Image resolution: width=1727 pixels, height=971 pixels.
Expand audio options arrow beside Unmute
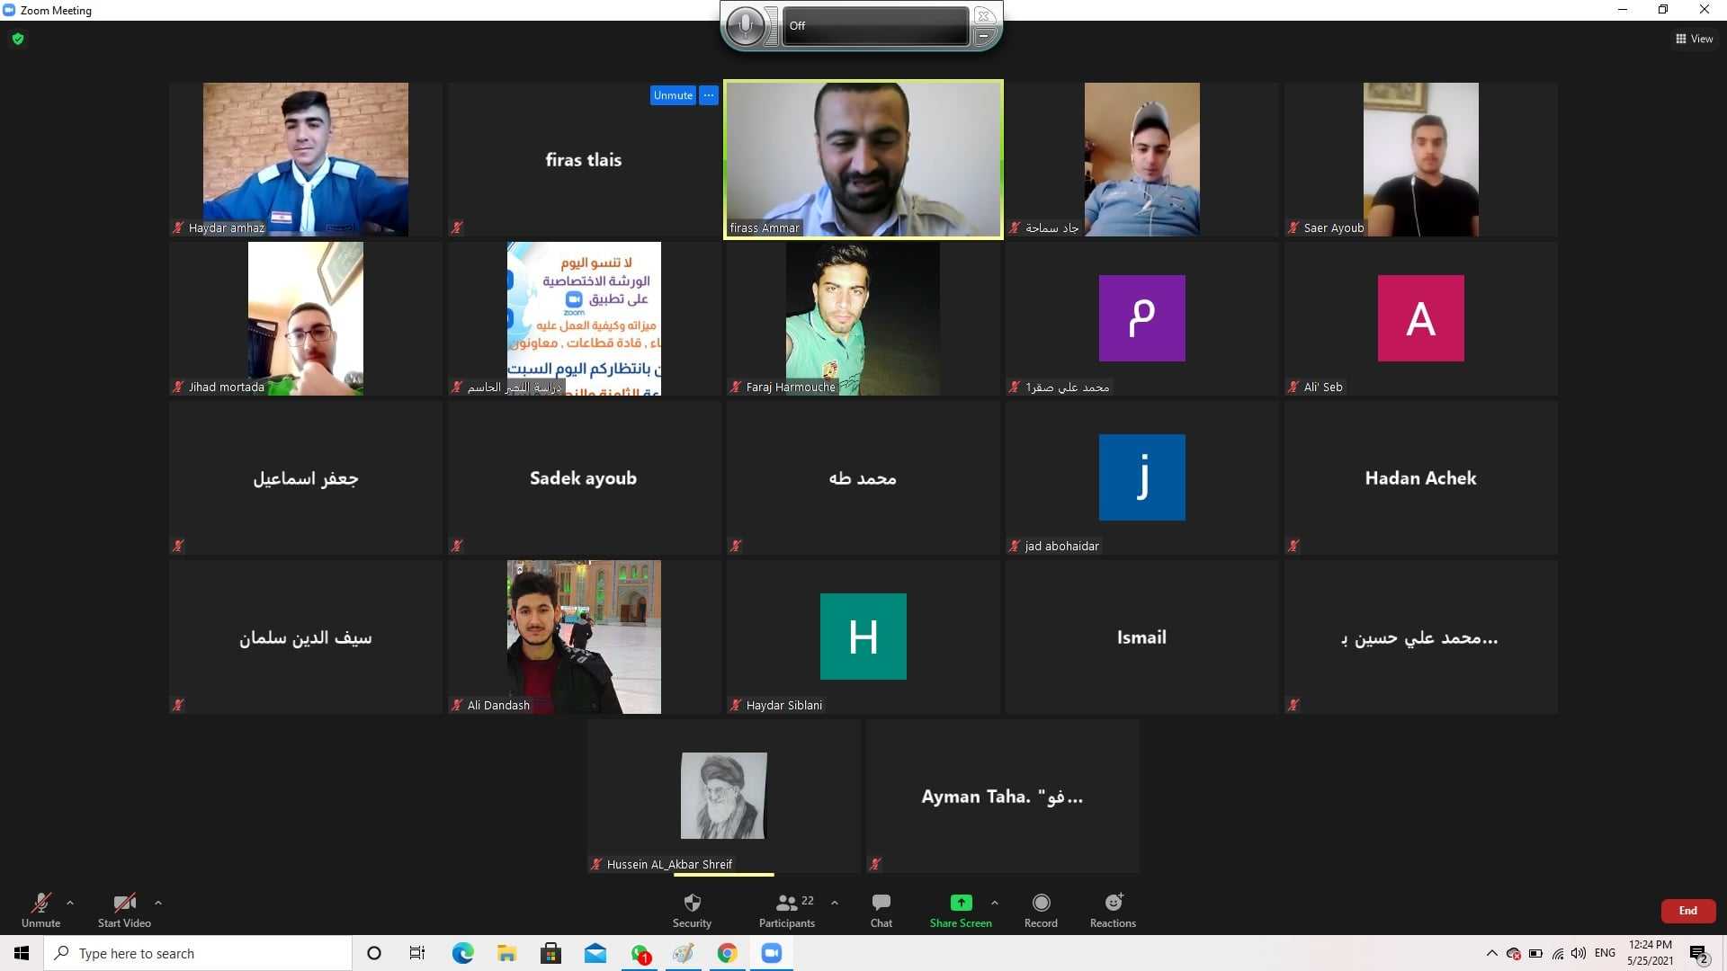[x=70, y=902]
